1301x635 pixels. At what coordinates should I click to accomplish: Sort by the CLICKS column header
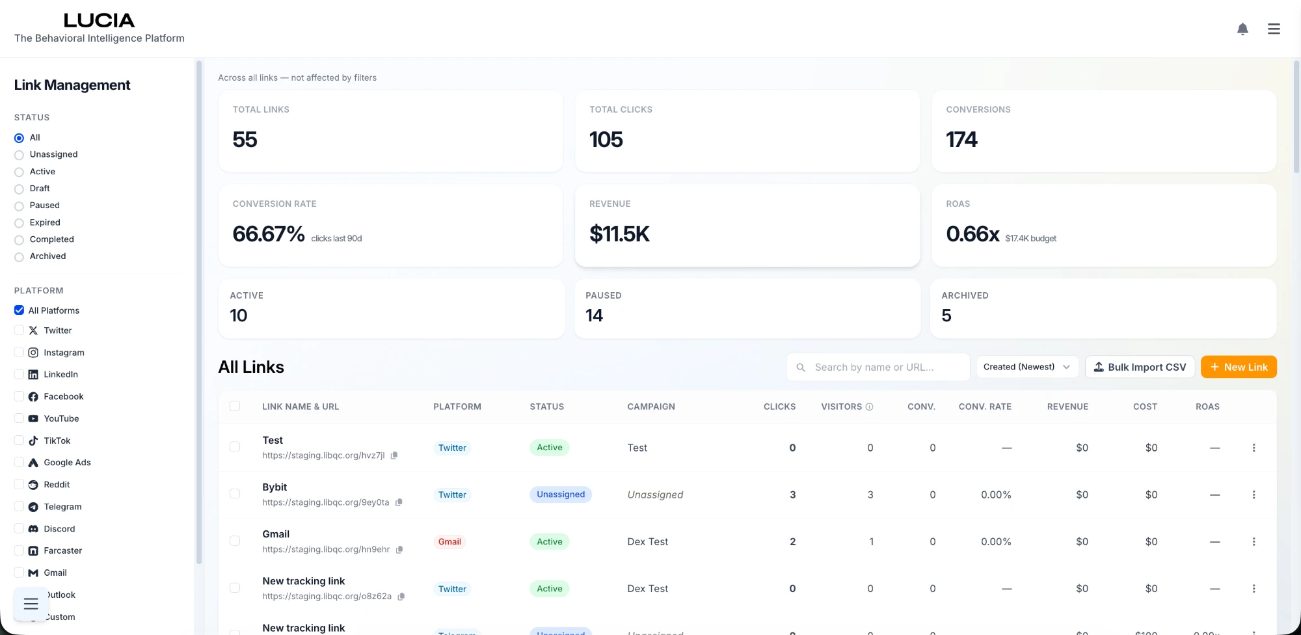tap(779, 407)
